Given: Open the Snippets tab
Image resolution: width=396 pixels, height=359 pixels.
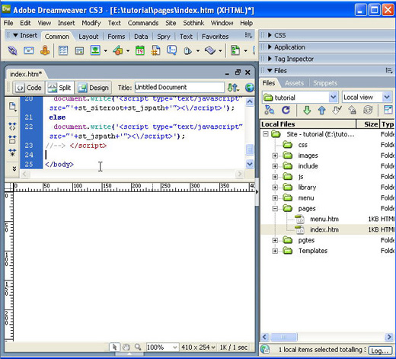Looking at the screenshot, I should (x=325, y=83).
